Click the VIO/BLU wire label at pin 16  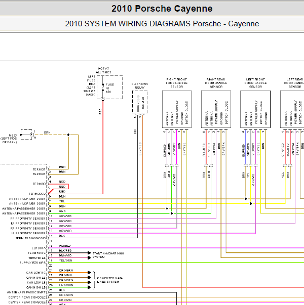[65, 246]
